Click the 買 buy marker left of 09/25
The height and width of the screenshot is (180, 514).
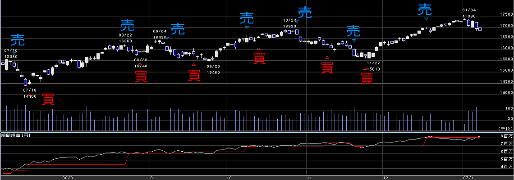pyautogui.click(x=194, y=75)
